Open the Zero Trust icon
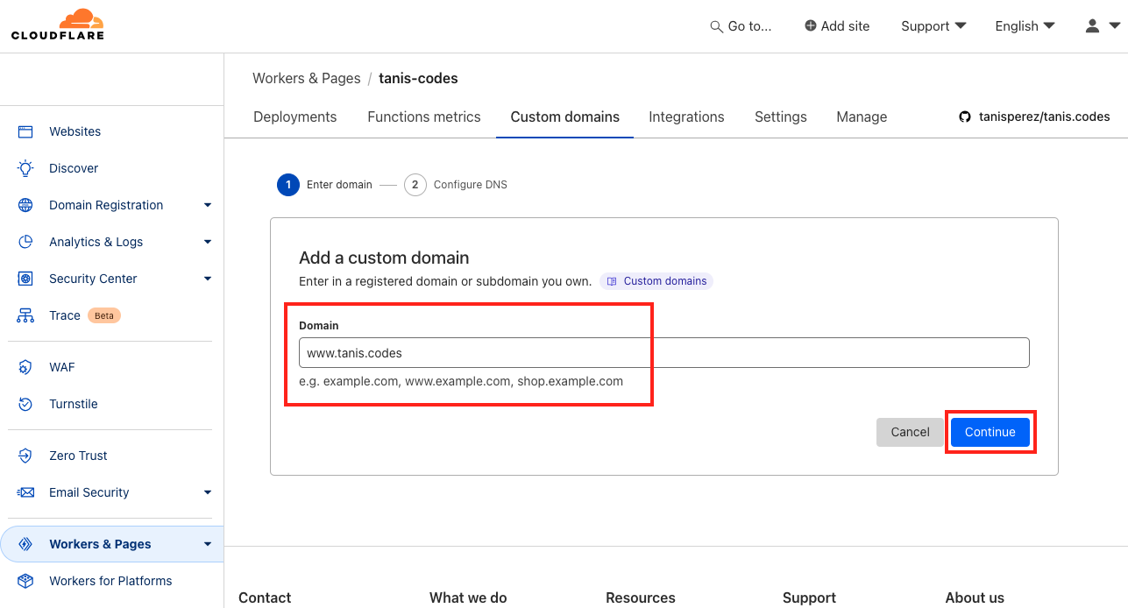Screen dimensions: 1128x608 click(x=25, y=456)
